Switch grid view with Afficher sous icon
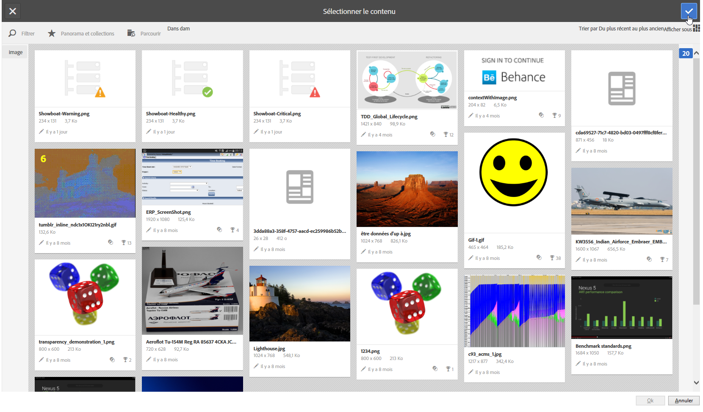 coord(696,28)
